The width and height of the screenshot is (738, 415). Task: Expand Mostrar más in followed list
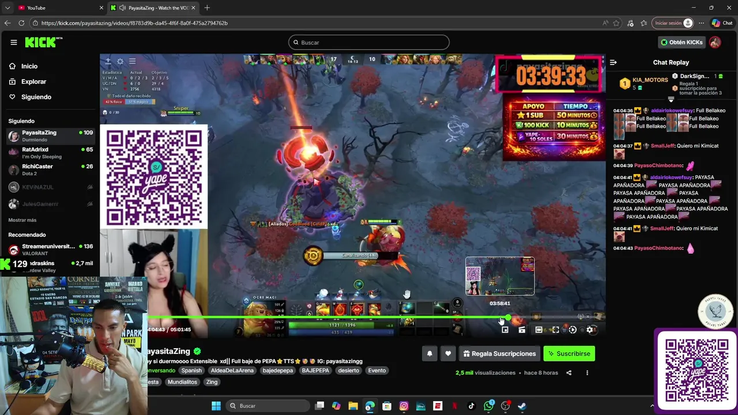22,220
